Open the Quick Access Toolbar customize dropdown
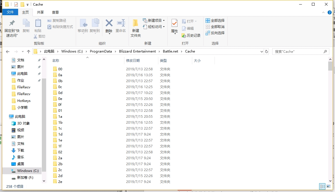The image size is (335, 192). click(x=27, y=5)
